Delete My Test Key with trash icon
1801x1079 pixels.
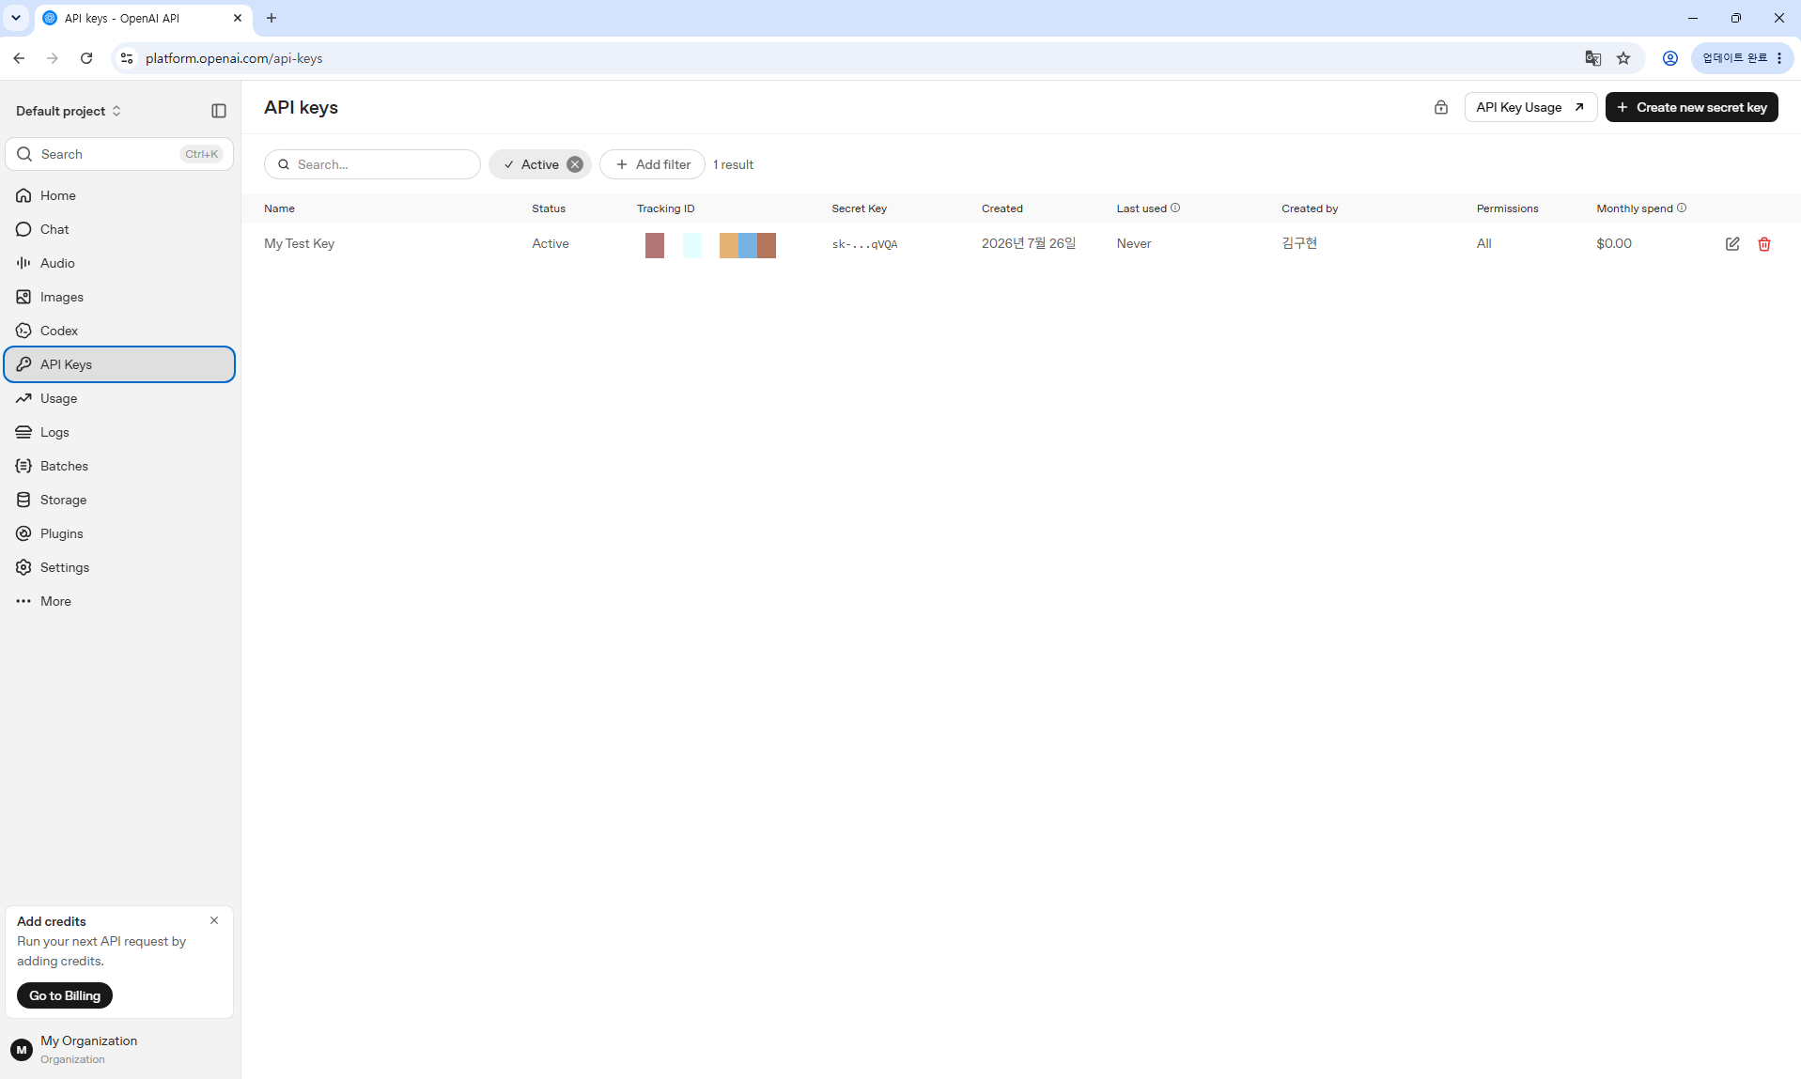click(x=1764, y=244)
